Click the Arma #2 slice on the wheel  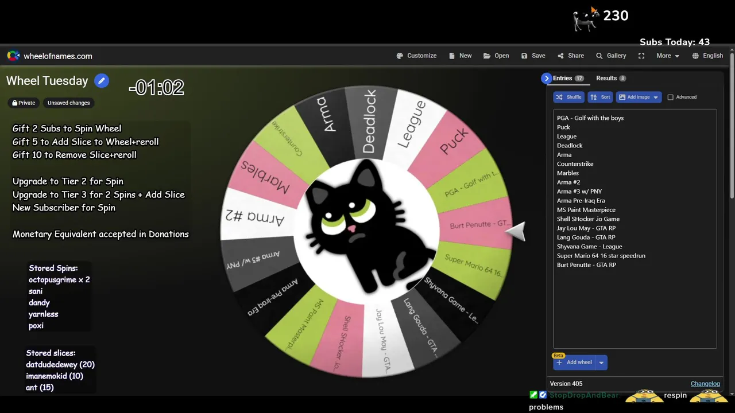(x=255, y=217)
